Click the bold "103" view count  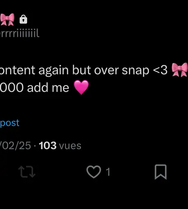tap(48, 146)
